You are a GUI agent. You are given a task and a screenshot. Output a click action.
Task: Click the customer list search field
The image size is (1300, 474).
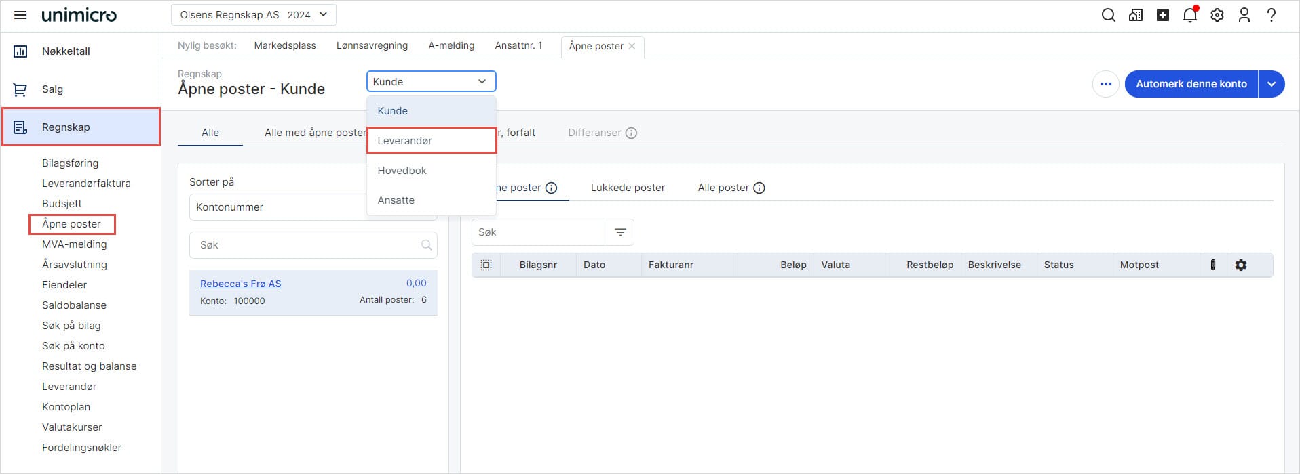[309, 245]
